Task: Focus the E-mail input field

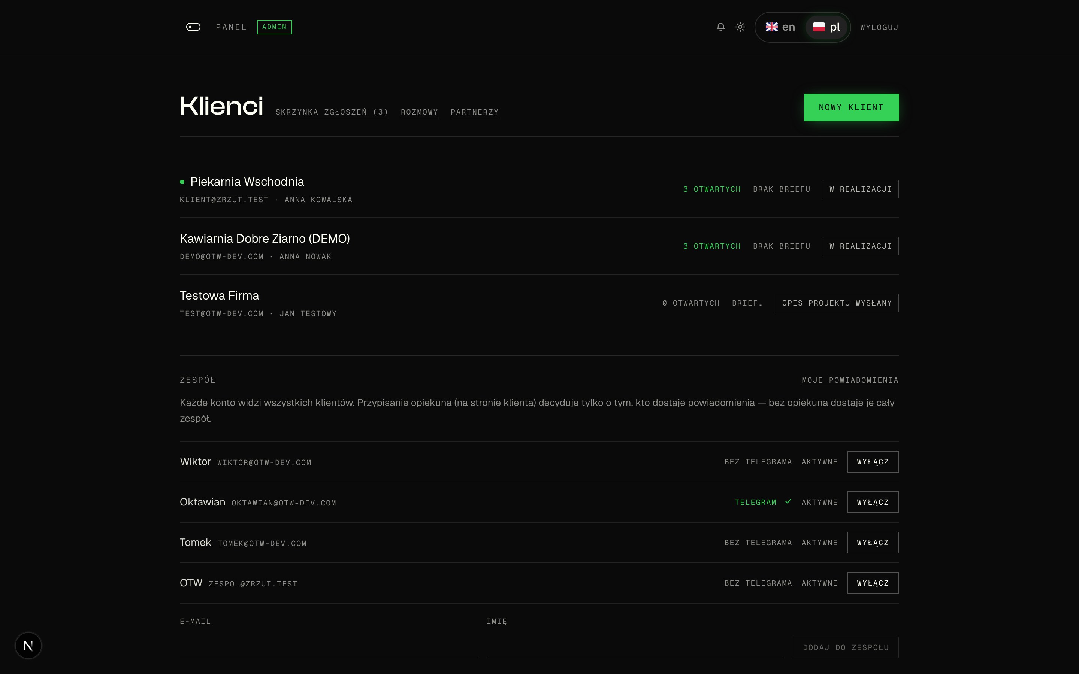Action: (x=328, y=646)
